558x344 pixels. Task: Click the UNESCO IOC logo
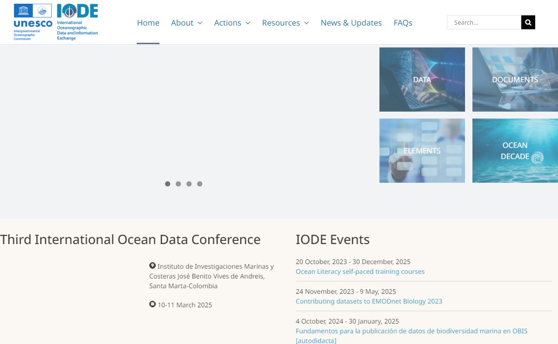point(33,22)
